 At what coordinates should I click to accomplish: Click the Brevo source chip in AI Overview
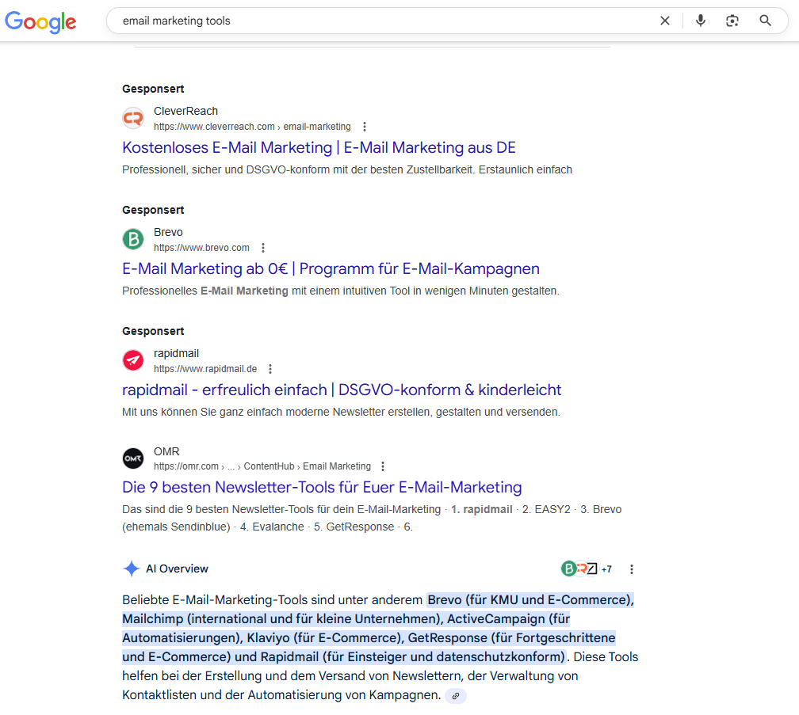(x=569, y=569)
